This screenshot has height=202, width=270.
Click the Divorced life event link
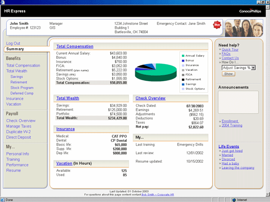coord(228,159)
